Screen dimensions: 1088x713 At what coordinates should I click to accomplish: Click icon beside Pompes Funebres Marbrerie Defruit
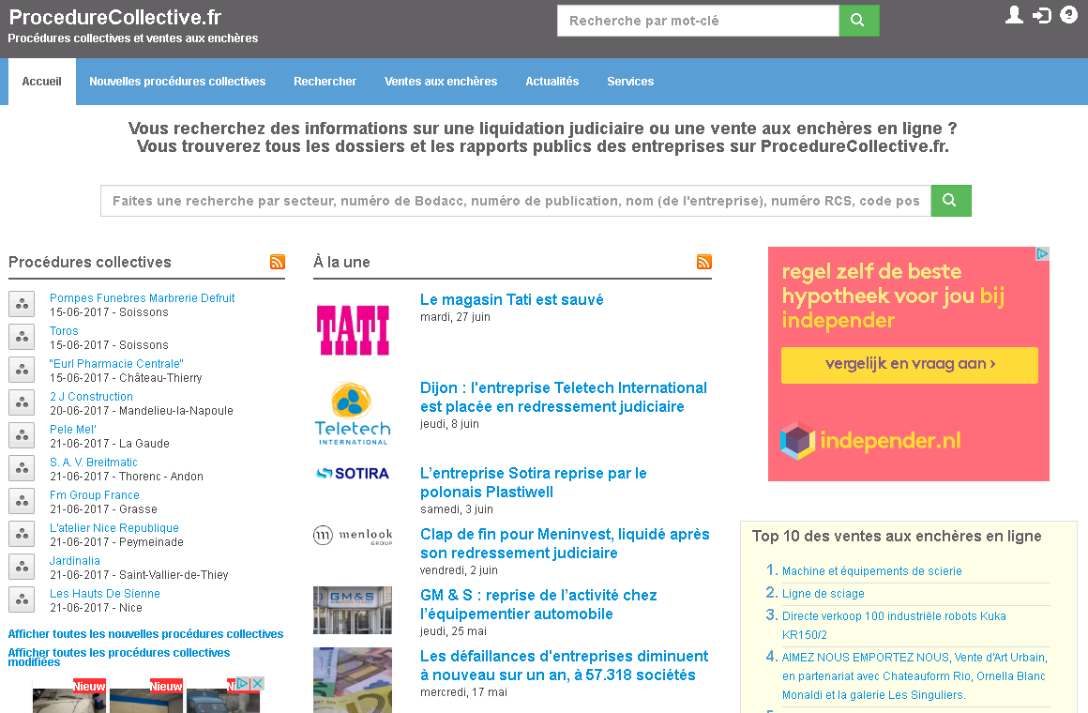[x=22, y=304]
